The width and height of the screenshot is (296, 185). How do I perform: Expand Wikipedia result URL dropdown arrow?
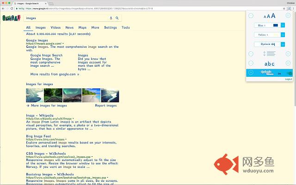pyautogui.click(x=73, y=118)
